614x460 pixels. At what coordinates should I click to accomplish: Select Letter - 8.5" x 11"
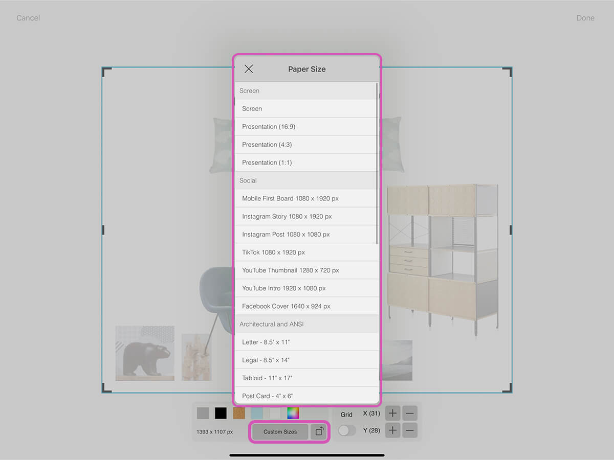coord(306,342)
